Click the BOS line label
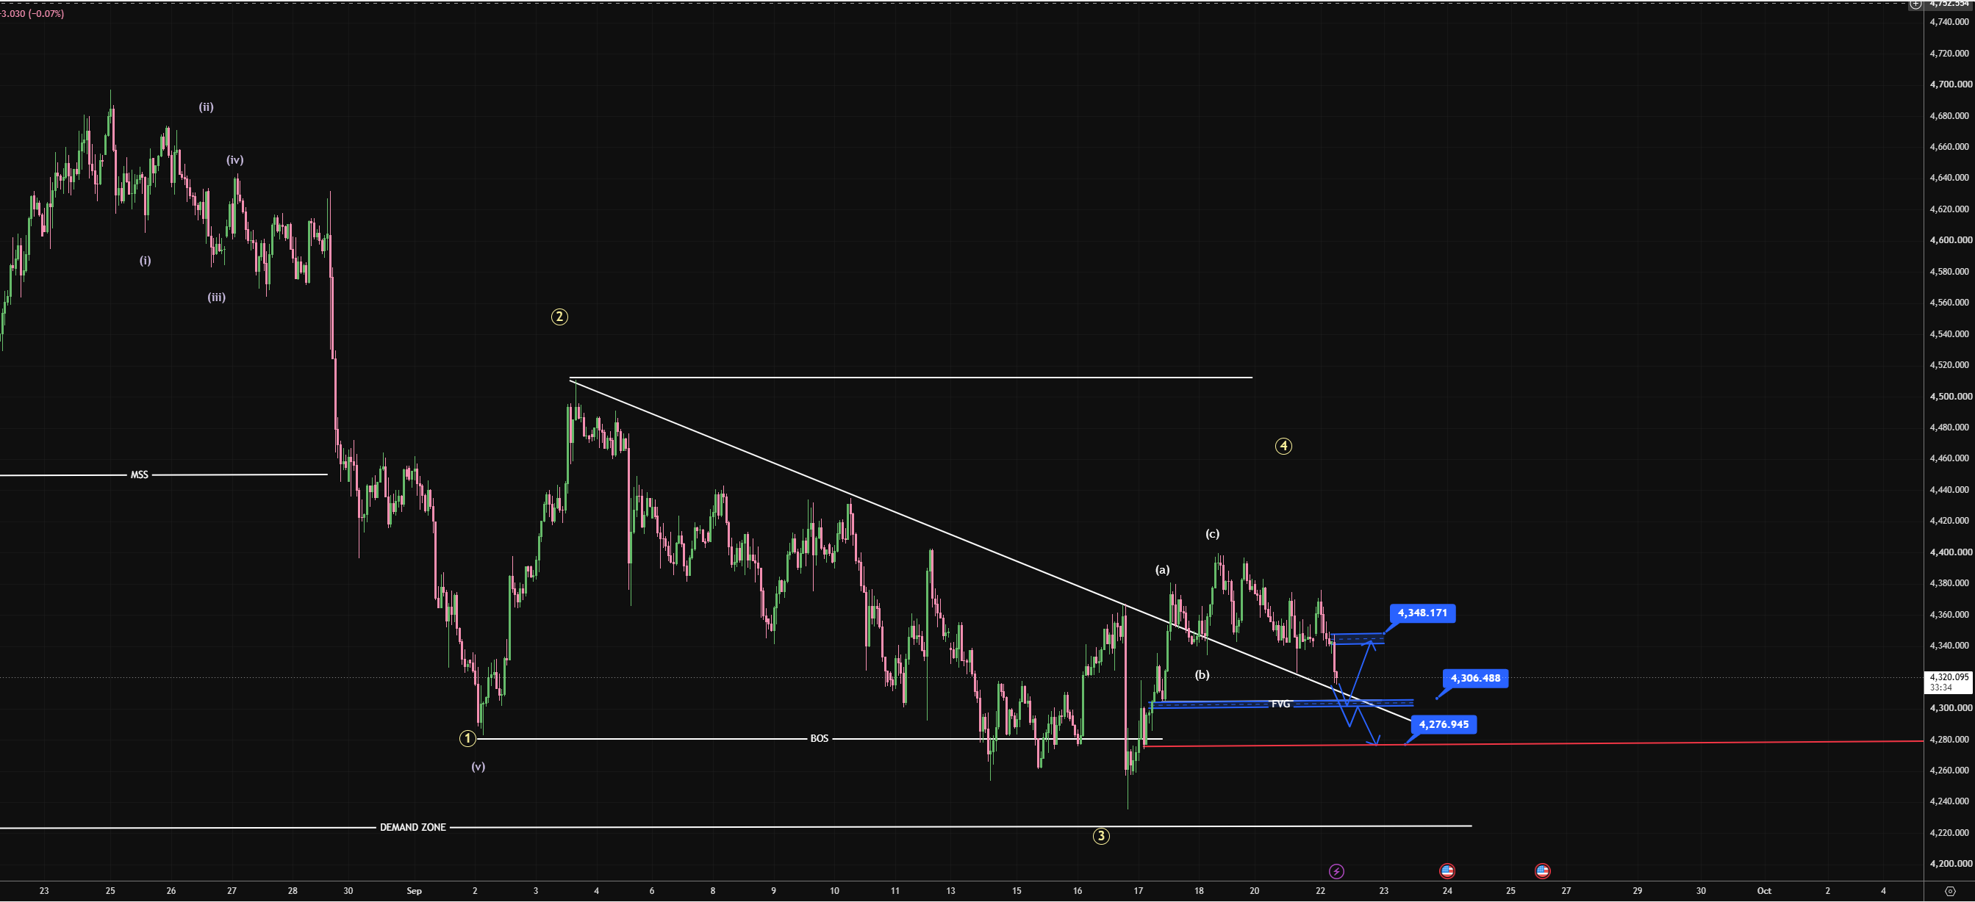The width and height of the screenshot is (1975, 902). tap(819, 739)
